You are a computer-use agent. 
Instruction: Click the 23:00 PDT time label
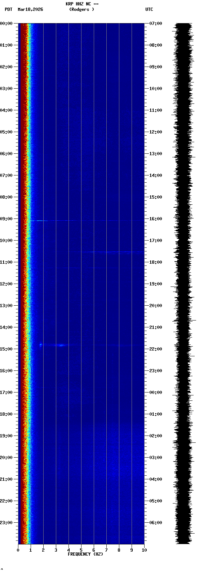pyautogui.click(x=6, y=523)
